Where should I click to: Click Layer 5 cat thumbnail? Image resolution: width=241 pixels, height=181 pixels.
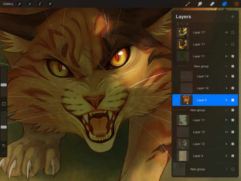point(186,100)
